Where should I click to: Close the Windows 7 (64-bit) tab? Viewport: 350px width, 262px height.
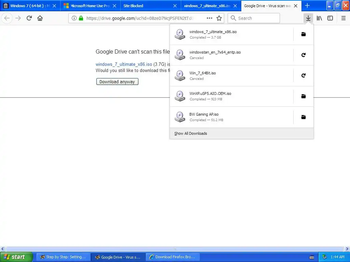[x=54, y=6]
